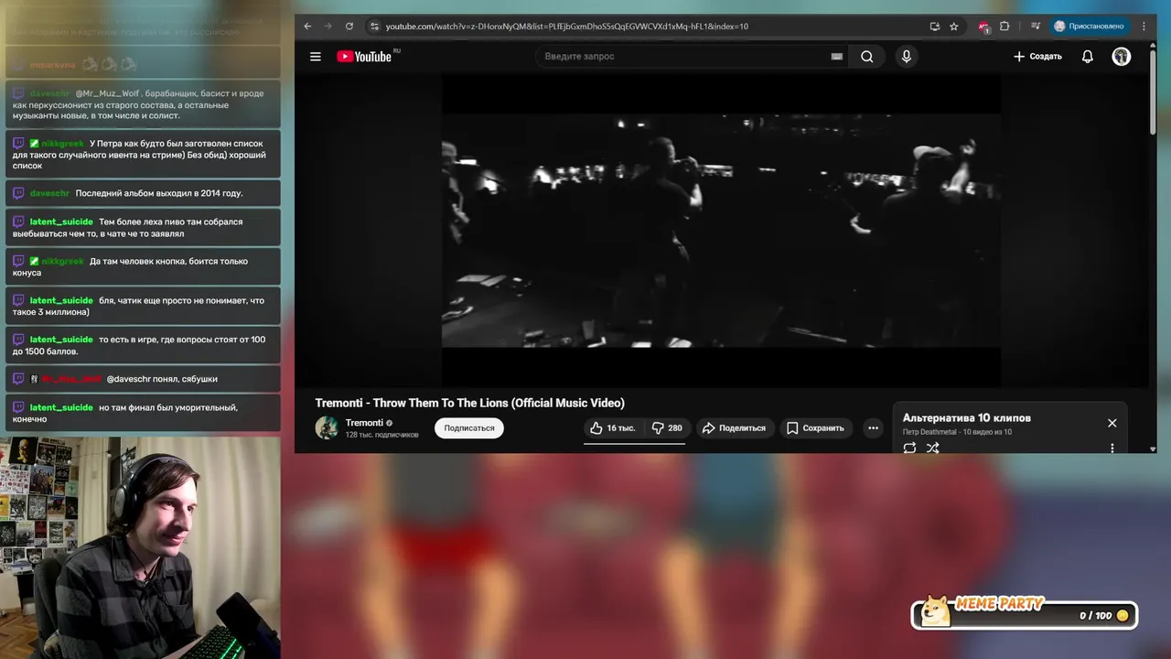Click username nikkgreek on the У Петра message

tap(62, 144)
